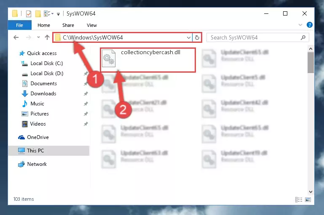Open Videos in the navigation pane
The image size is (324, 215).
[x=38, y=124]
